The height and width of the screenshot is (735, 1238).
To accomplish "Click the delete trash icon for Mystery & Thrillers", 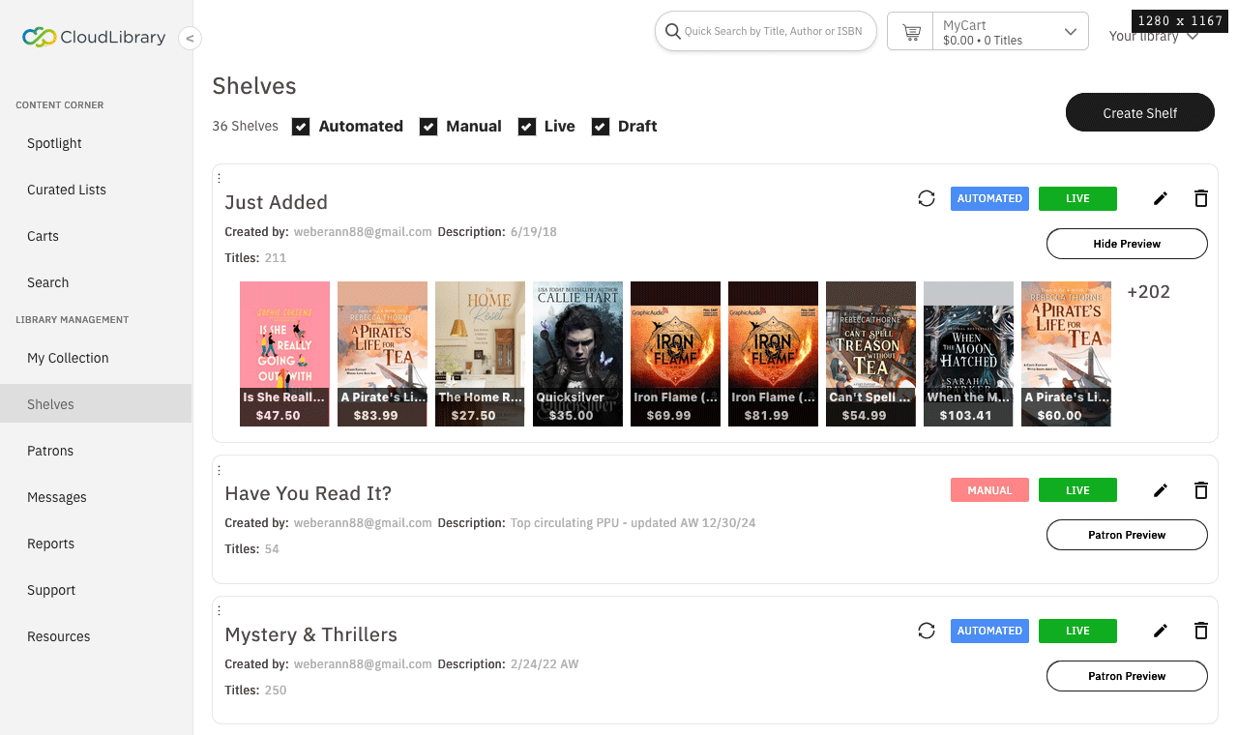I will coord(1200,631).
